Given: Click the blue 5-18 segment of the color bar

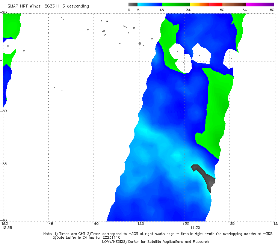Looking at the screenshot, I should [x=150, y=5].
